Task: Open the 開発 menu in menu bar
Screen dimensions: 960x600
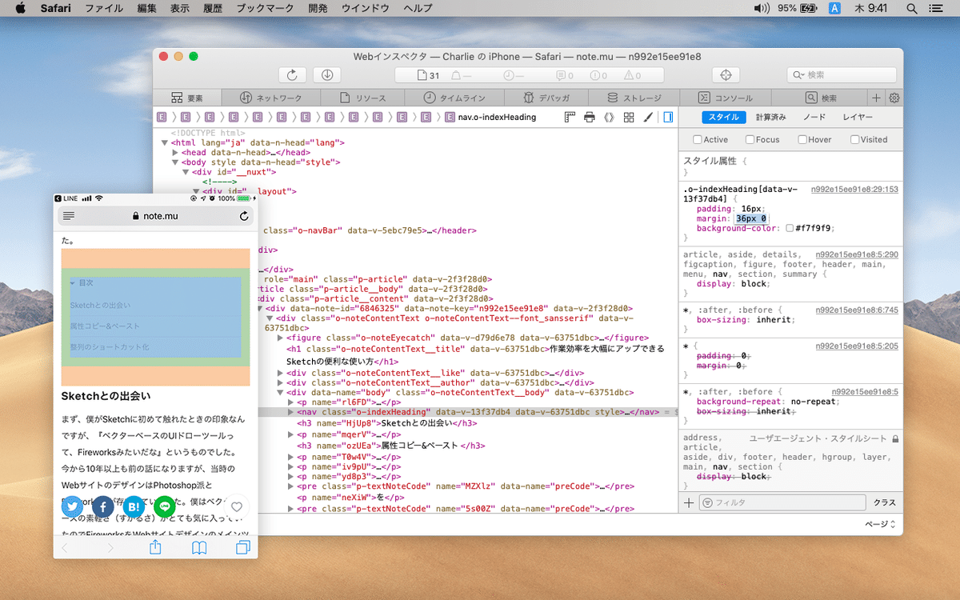Action: click(318, 8)
